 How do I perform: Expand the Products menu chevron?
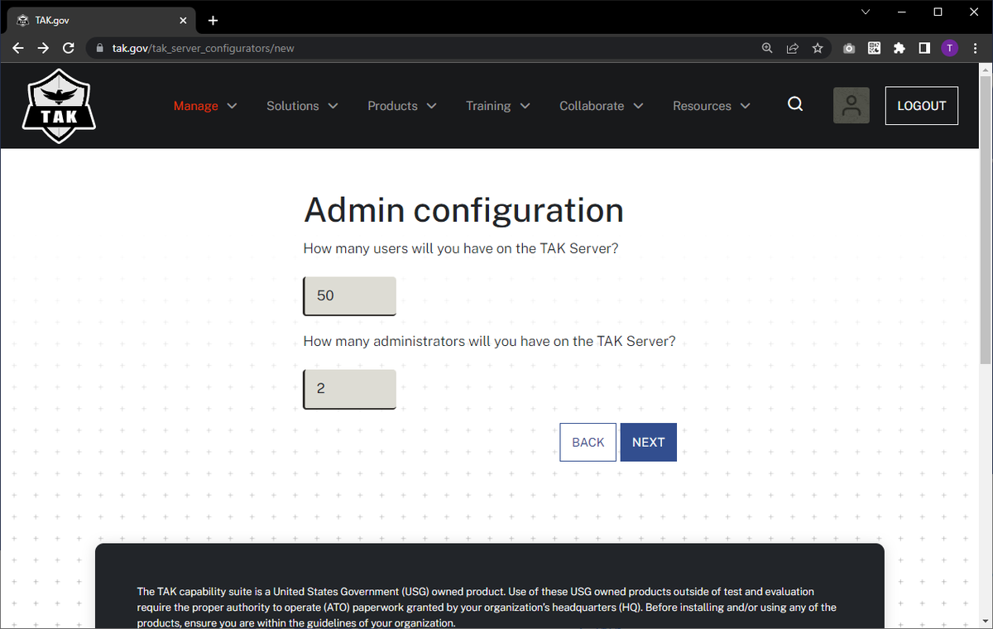pyautogui.click(x=431, y=106)
